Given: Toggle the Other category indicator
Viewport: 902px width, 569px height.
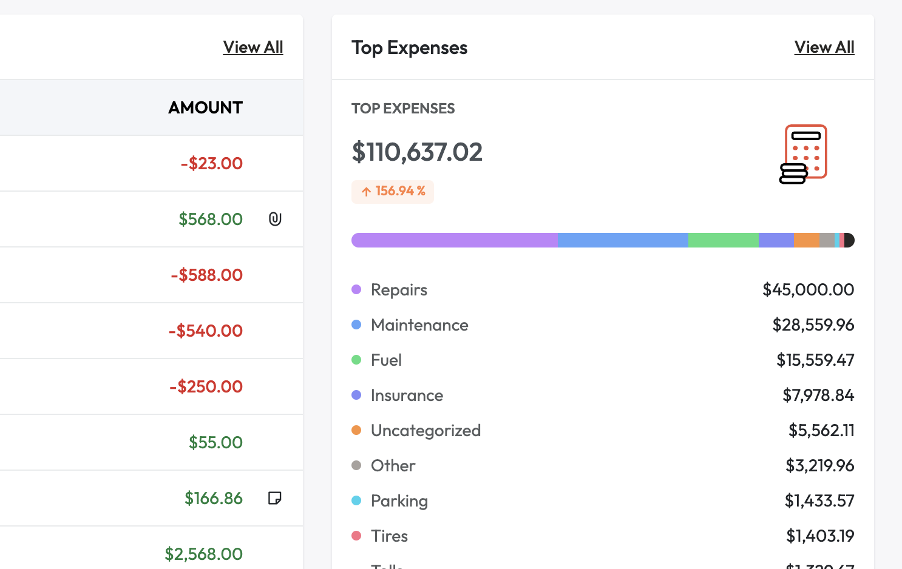Looking at the screenshot, I should 356,465.
